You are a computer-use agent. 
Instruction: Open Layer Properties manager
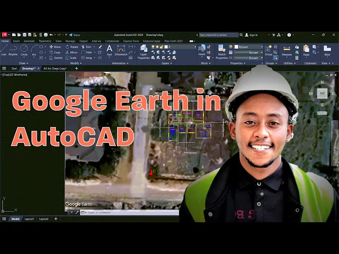tap(144, 52)
